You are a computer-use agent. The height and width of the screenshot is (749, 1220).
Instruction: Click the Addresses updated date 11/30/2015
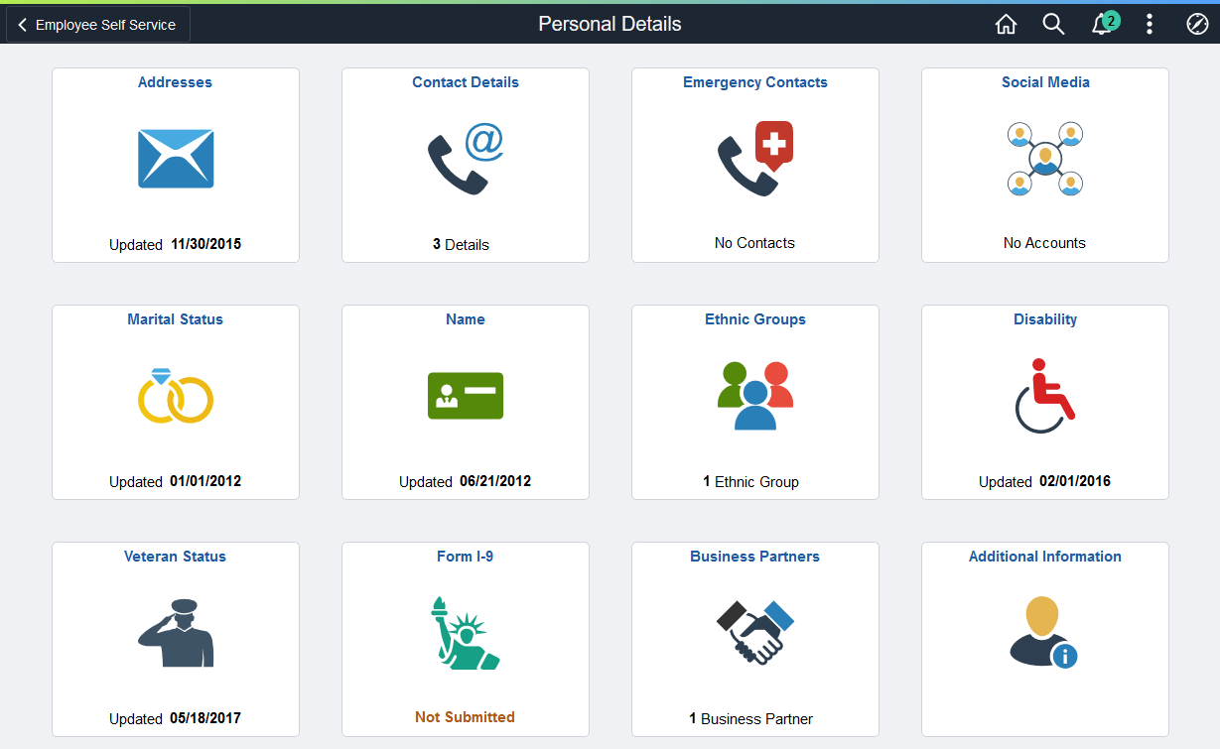(x=206, y=243)
